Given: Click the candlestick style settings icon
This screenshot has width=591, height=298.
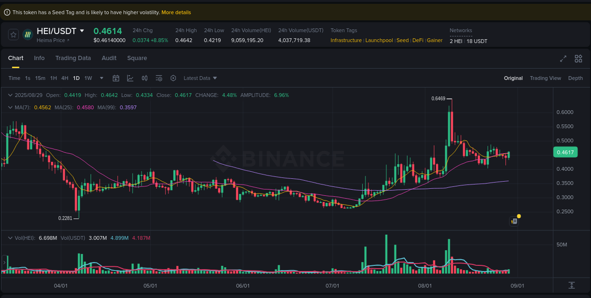Looking at the screenshot, I should click(x=145, y=78).
